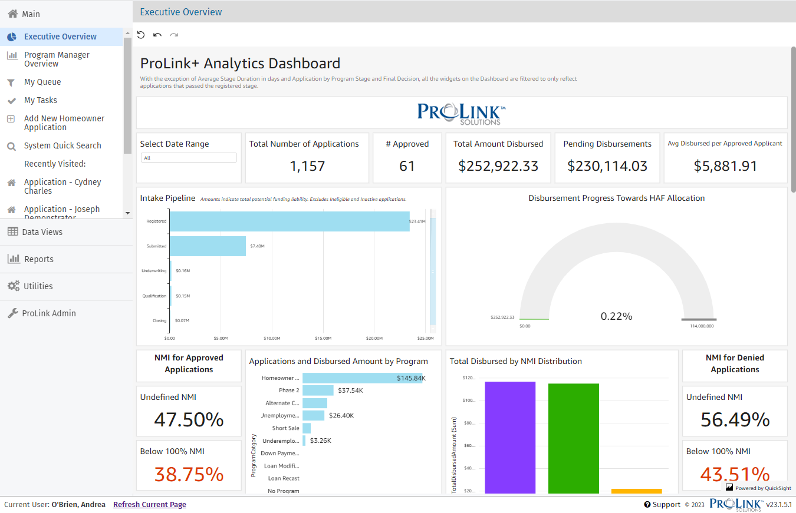Click the dashboard reset circular arrow icon

point(140,35)
